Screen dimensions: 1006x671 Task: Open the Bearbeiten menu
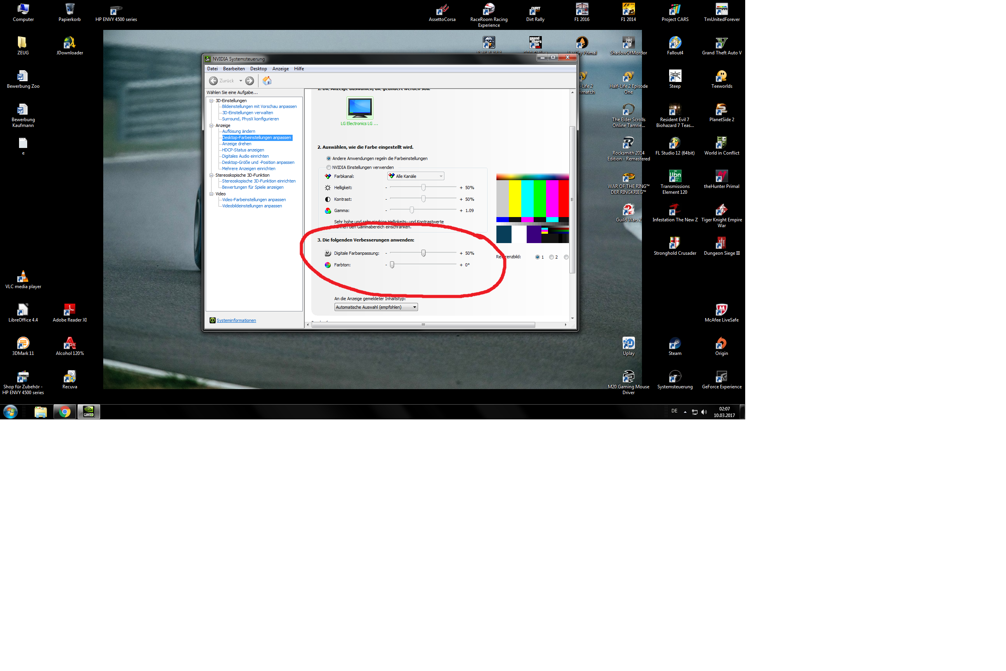pyautogui.click(x=234, y=68)
